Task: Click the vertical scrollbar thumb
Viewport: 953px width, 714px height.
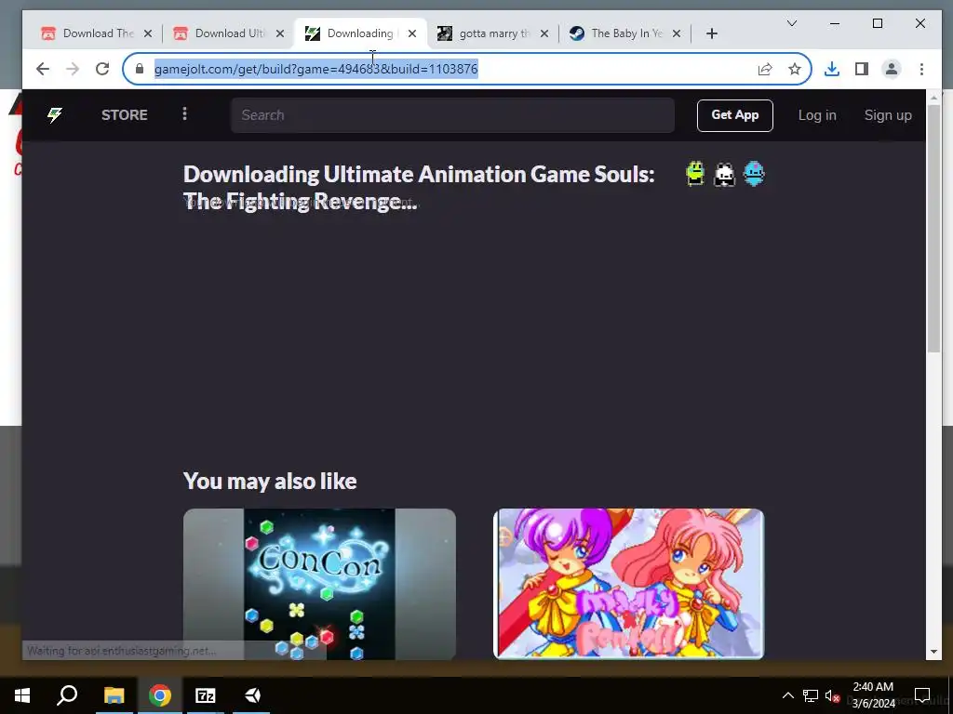Action: [x=933, y=229]
